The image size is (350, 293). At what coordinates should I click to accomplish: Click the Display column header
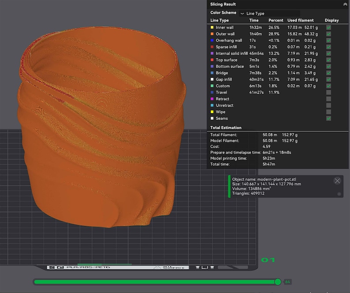pos(331,20)
